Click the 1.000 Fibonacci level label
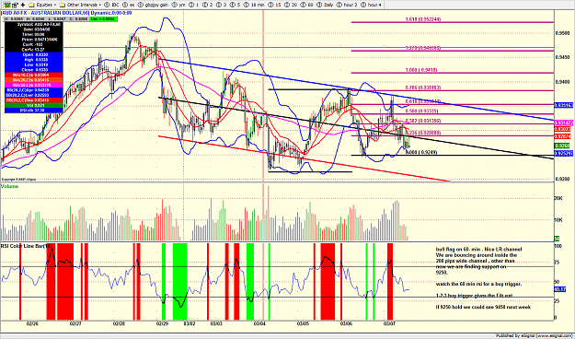The height and width of the screenshot is (339, 575). point(421,70)
